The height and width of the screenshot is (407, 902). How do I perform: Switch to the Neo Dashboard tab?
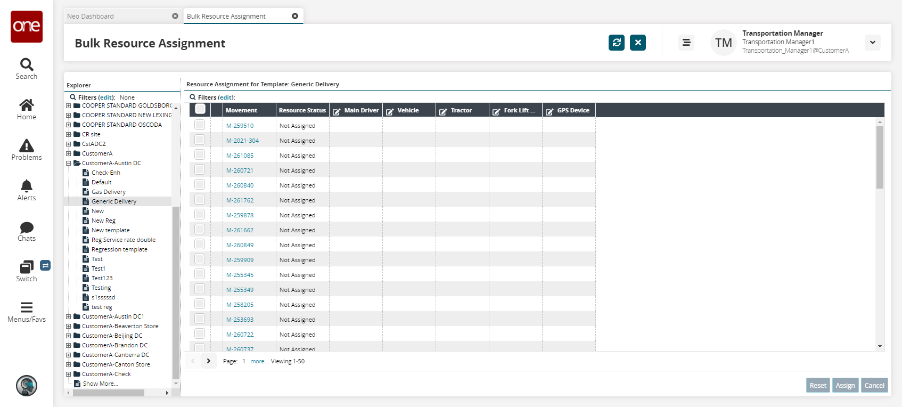tap(91, 17)
